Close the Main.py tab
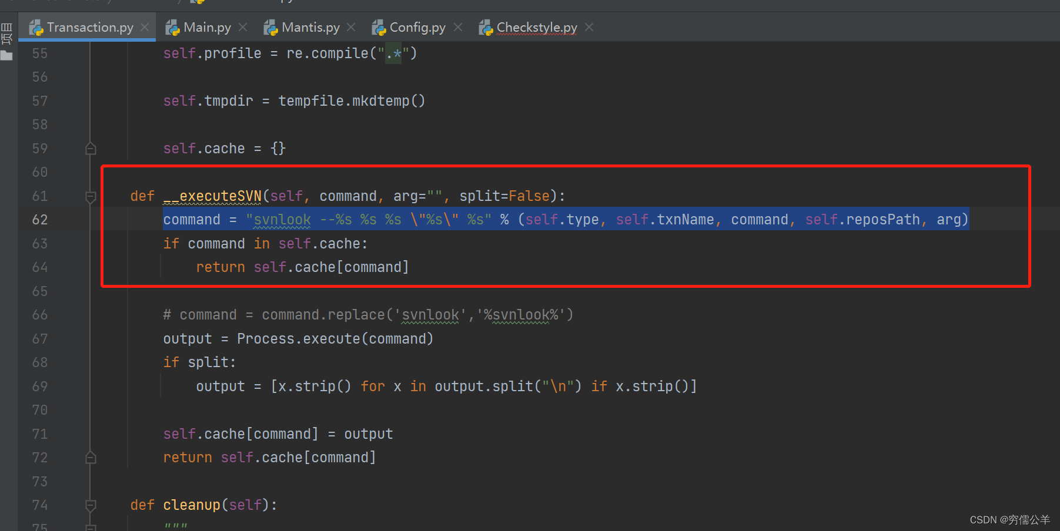 point(243,28)
